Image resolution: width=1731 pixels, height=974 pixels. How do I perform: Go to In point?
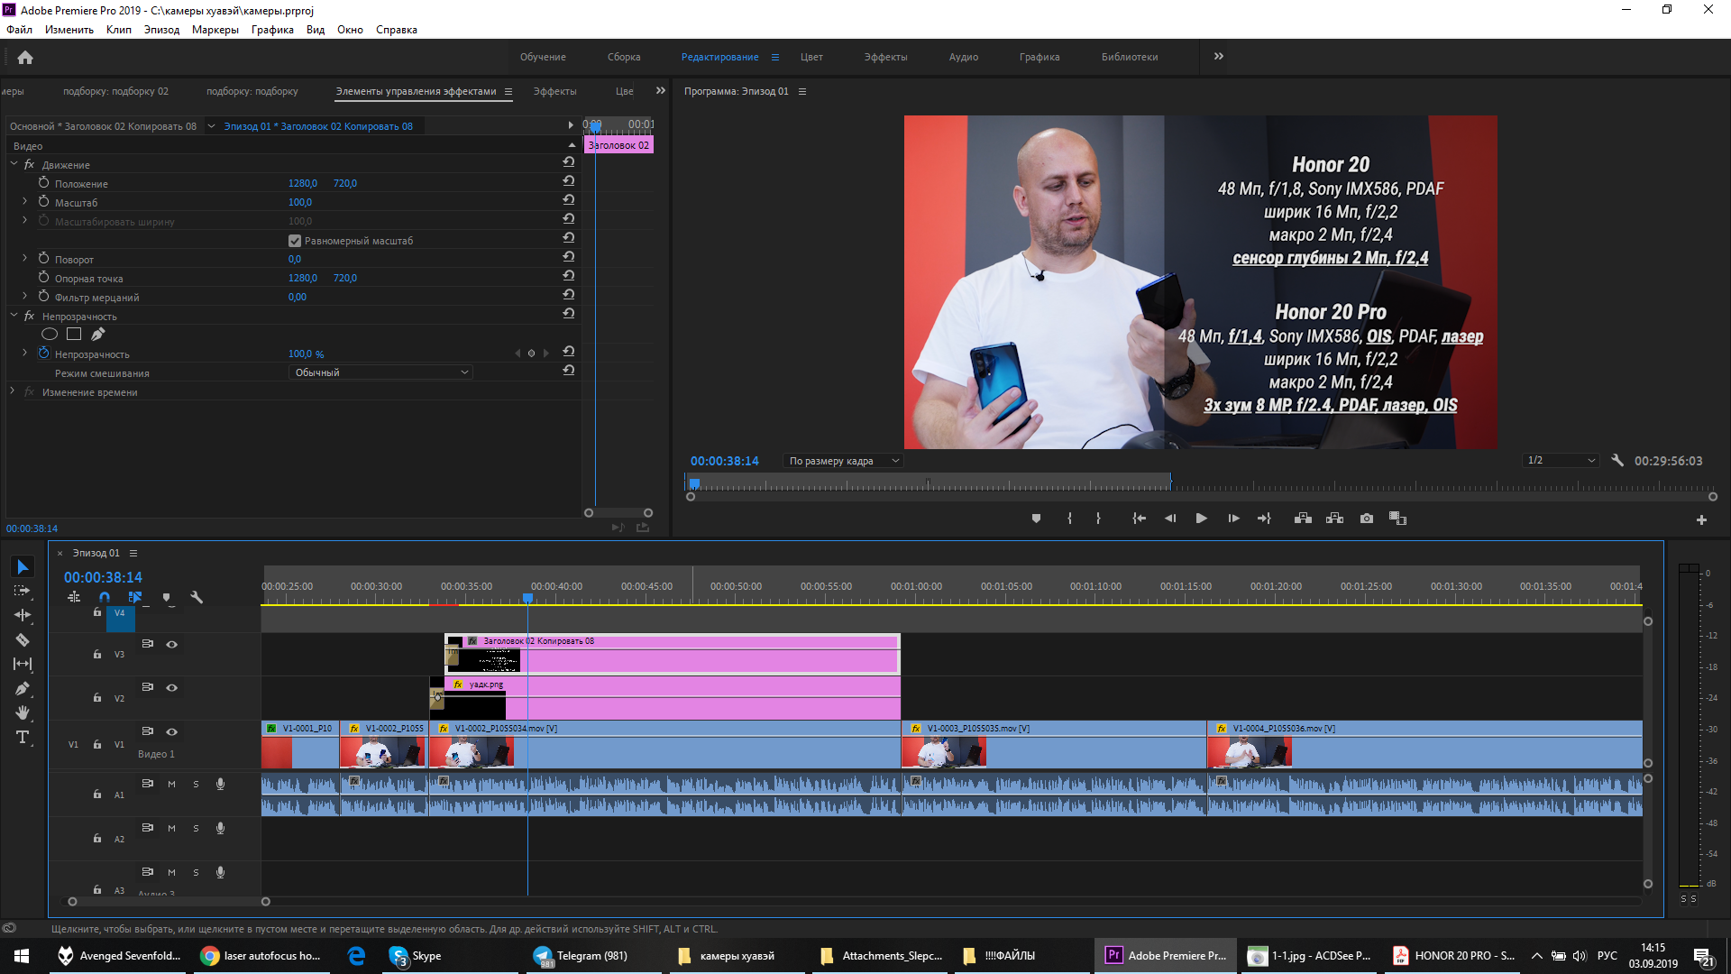point(1140,519)
